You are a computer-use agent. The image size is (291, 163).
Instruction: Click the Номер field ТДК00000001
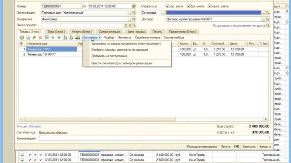(62, 6)
